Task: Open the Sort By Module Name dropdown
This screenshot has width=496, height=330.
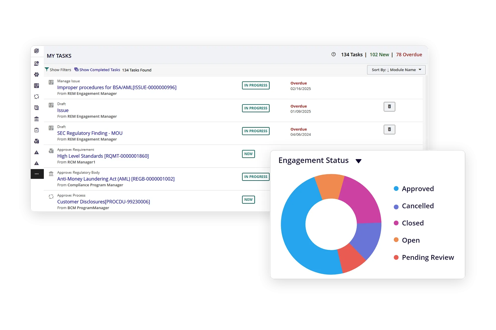Action: (x=396, y=70)
